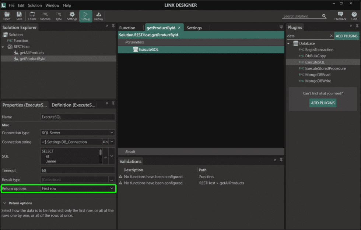361x230 pixels.
Task: Deploy the solution using the Deploy icon
Action: pos(98,15)
